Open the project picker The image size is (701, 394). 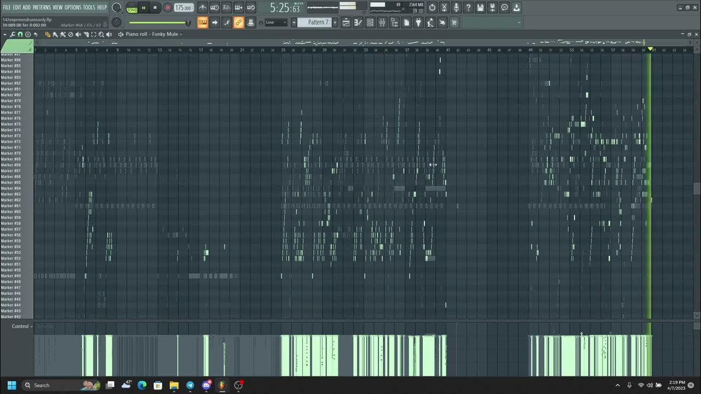[406, 22]
